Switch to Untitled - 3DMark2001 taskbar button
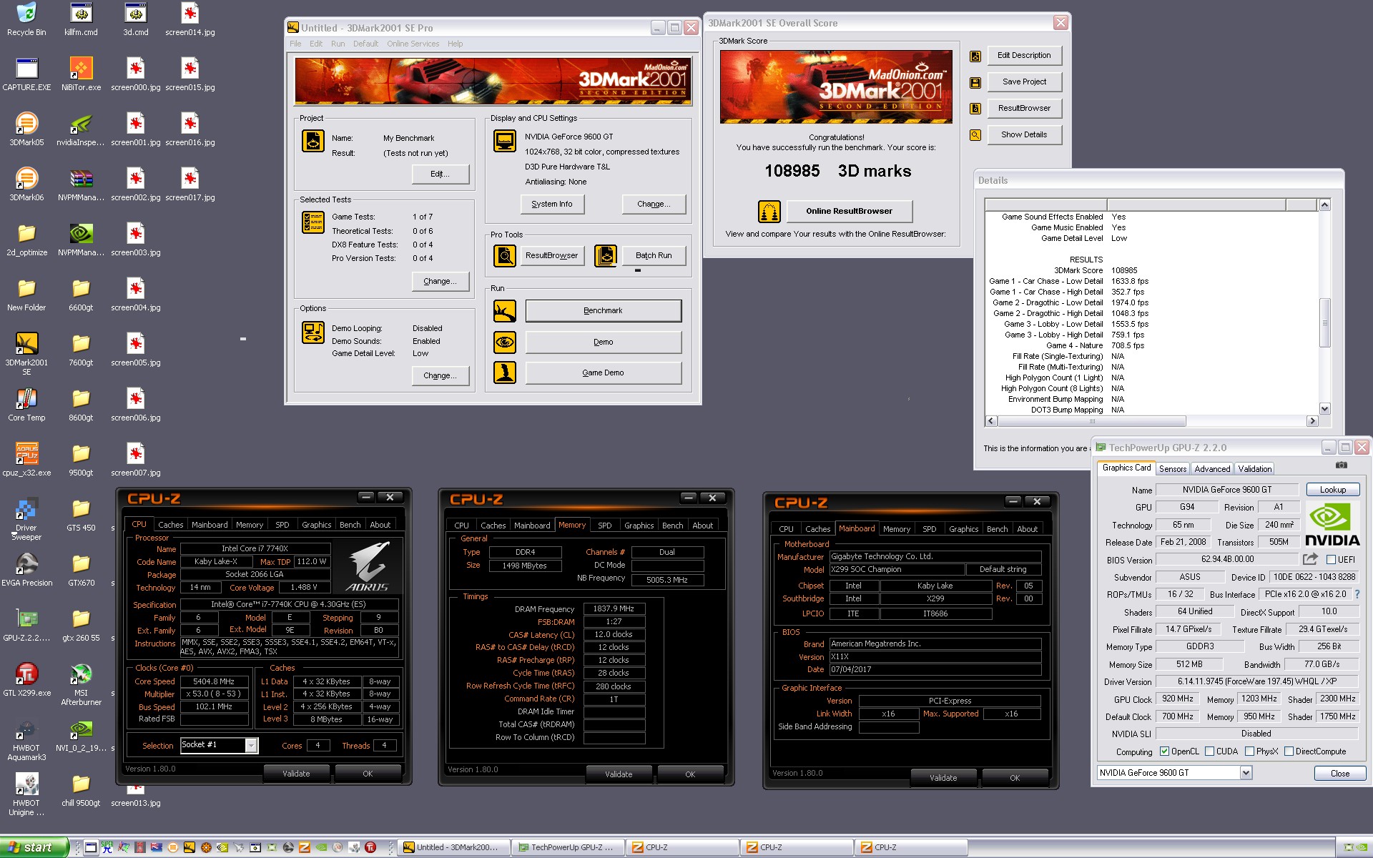 [453, 847]
